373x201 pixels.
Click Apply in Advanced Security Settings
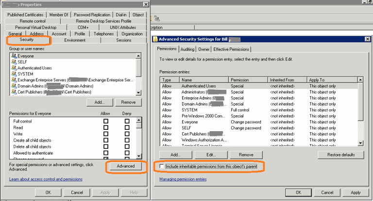356,192
